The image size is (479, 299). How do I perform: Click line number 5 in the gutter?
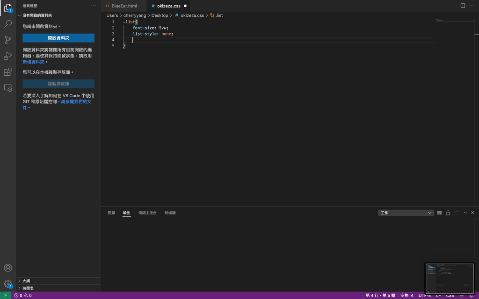click(113, 46)
